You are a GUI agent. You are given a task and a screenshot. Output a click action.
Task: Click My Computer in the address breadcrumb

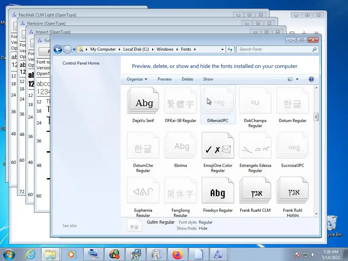pyautogui.click(x=103, y=49)
